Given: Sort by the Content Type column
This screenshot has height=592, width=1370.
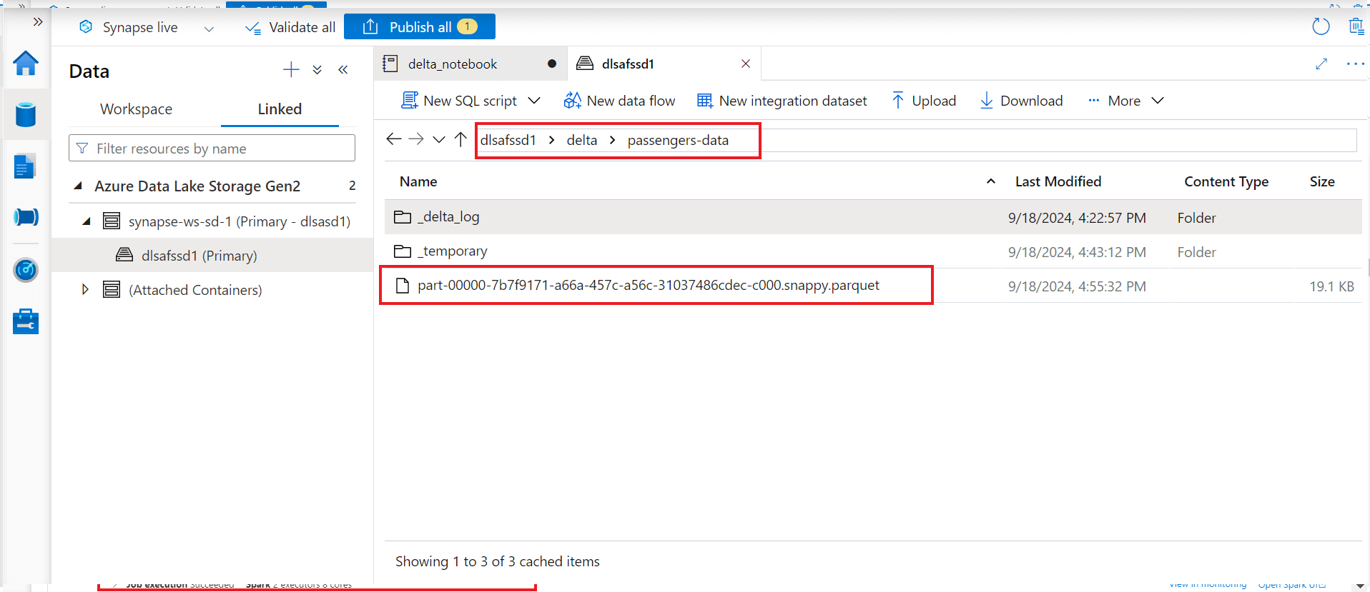Looking at the screenshot, I should 1226,181.
